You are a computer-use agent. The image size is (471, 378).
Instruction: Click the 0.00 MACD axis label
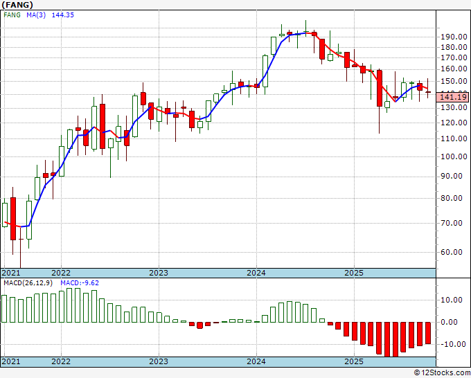(x=453, y=322)
